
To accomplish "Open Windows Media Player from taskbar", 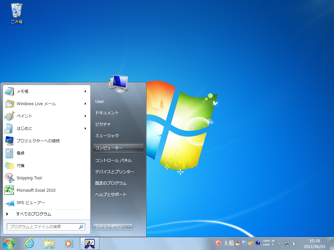I will [x=69, y=243].
